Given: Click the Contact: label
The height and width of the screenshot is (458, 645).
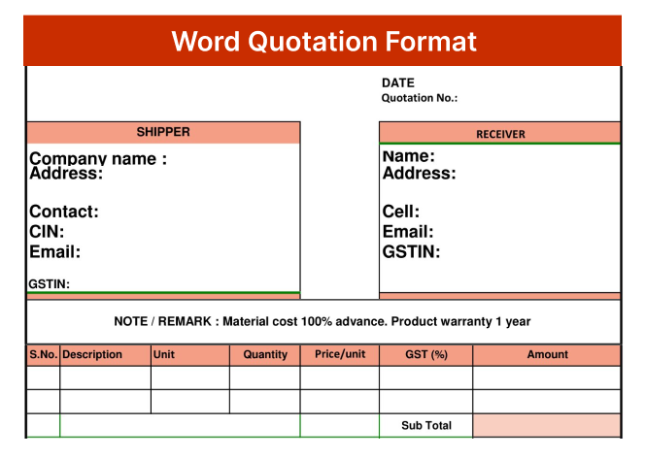Looking at the screenshot, I should pyautogui.click(x=64, y=212).
